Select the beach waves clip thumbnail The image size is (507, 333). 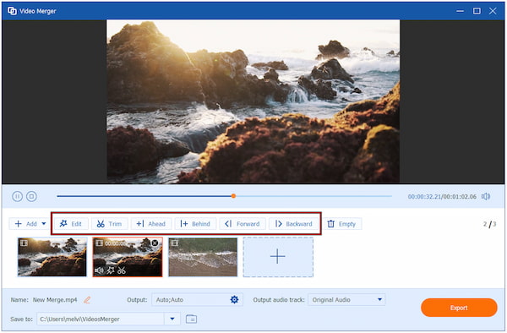point(203,257)
